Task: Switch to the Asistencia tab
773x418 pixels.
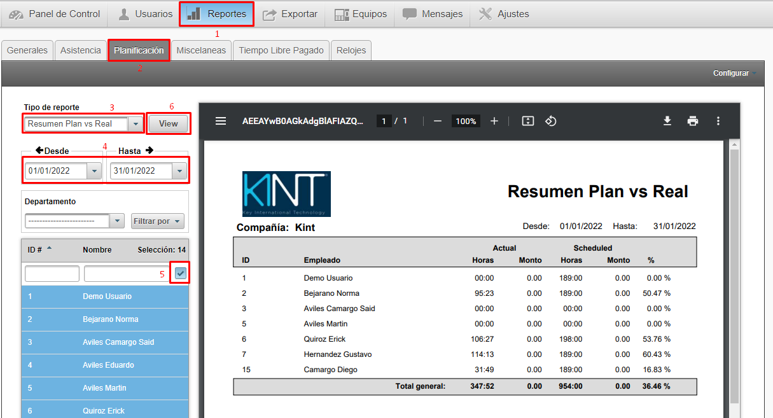Action: (x=80, y=50)
